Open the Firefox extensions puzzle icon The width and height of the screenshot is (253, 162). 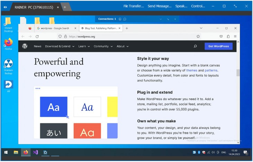click(228, 36)
